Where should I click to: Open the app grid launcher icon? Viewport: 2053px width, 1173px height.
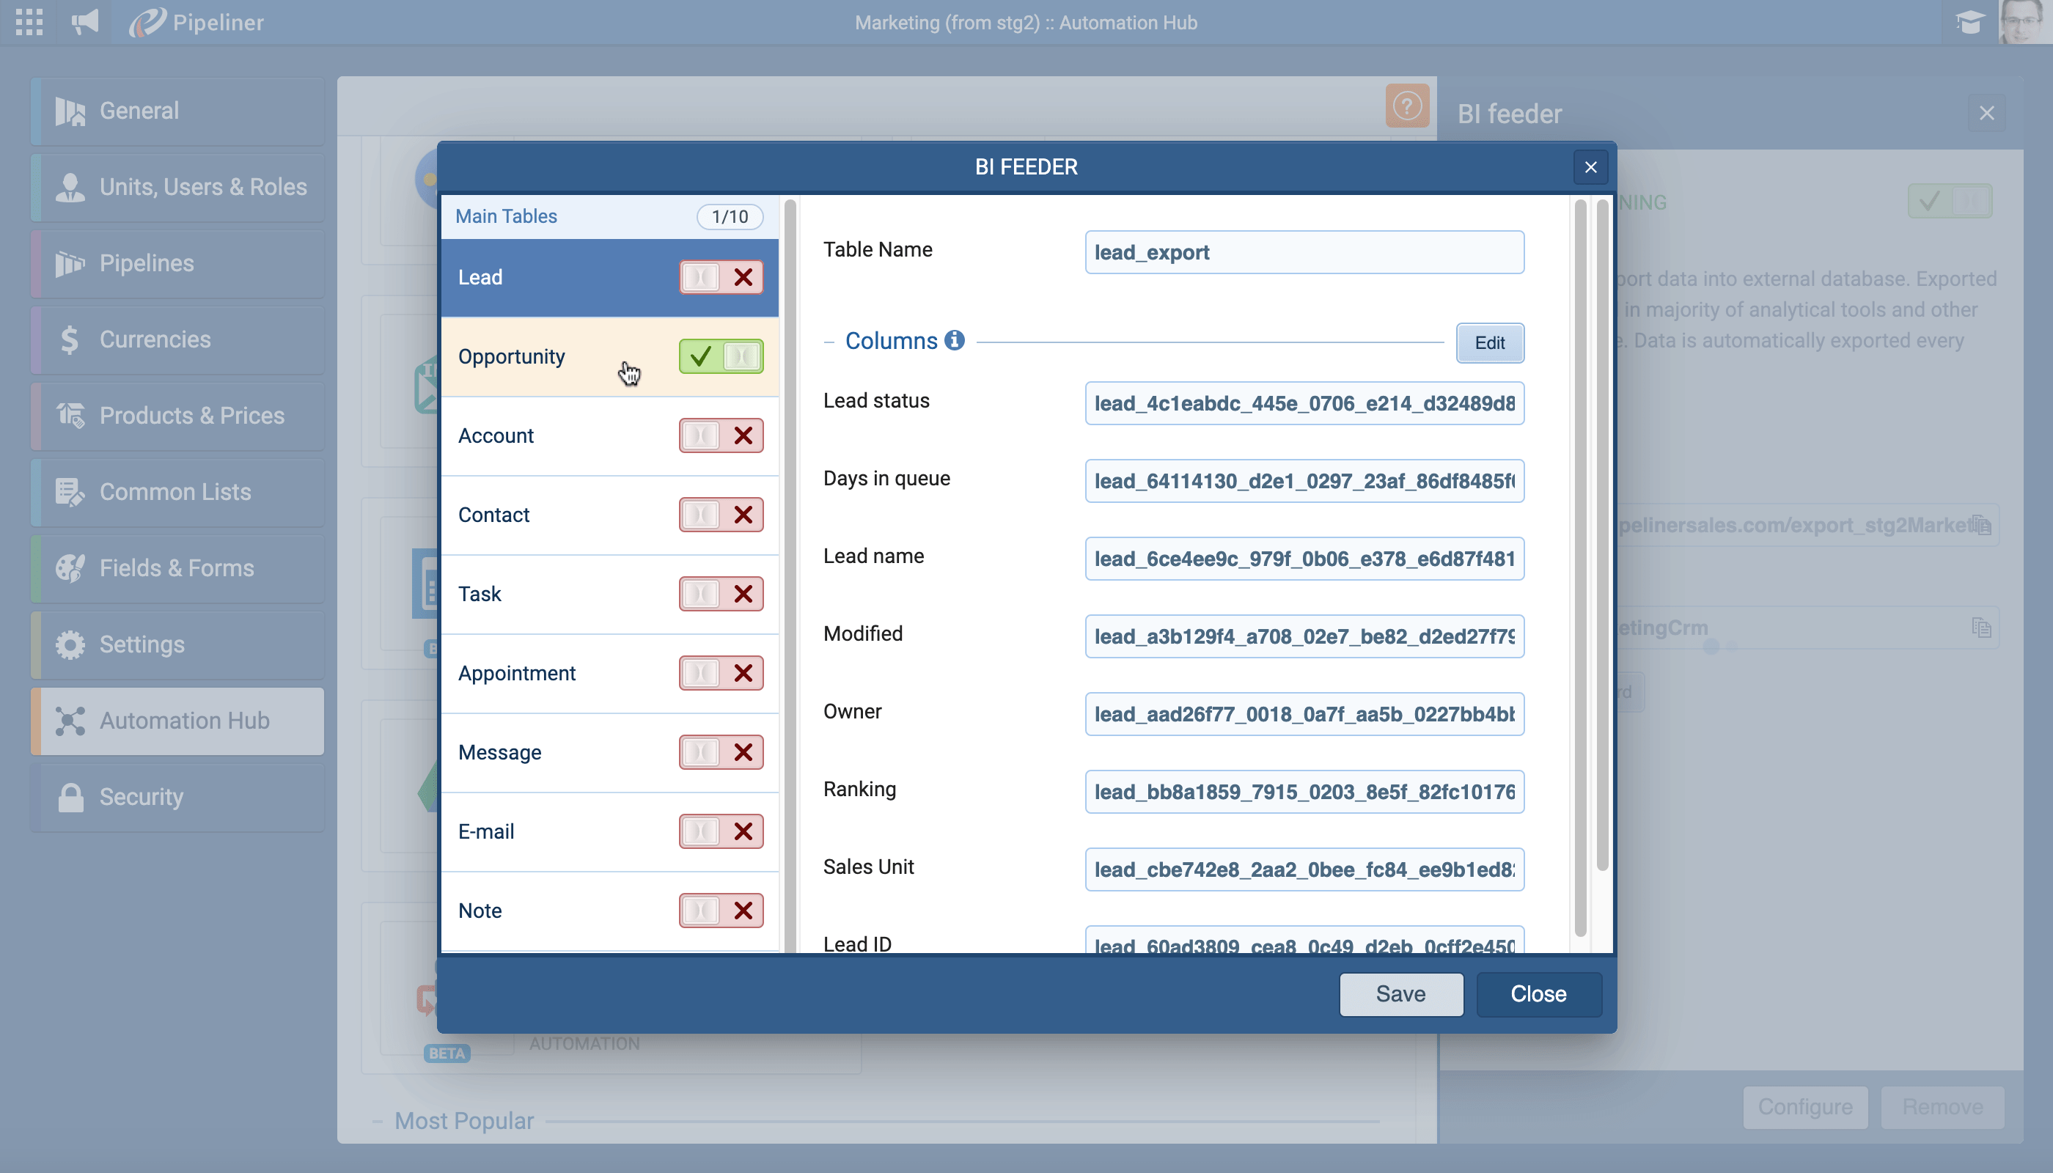pos(29,22)
